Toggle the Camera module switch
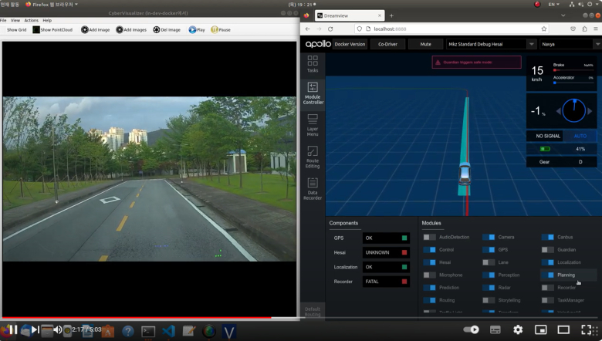The image size is (602, 341). point(489,237)
